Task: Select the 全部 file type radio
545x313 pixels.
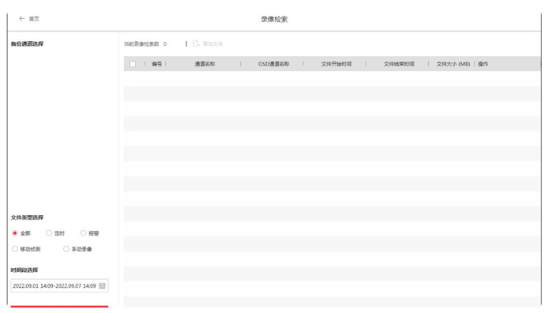Action: coord(15,233)
